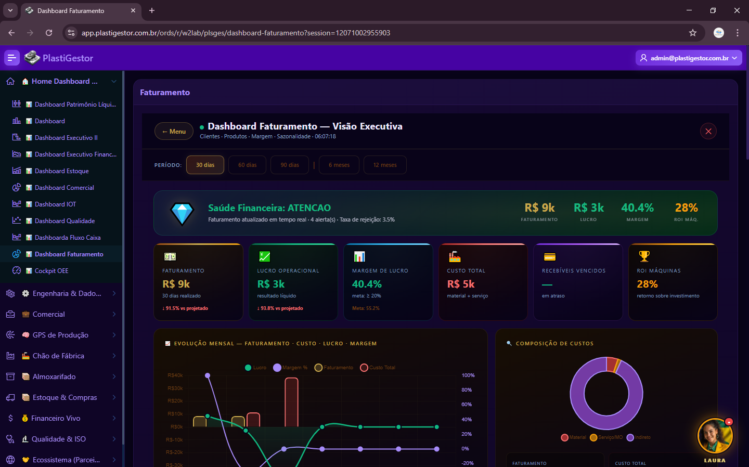Expand Engenharia & Dados section

114,293
